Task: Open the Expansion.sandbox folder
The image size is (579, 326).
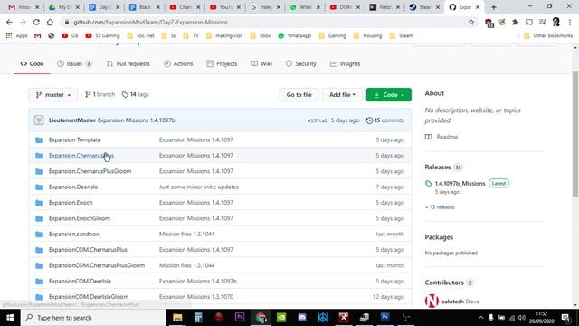Action: click(x=73, y=234)
